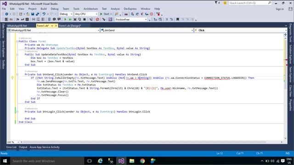Open Microsoft Edge from the taskbar
This screenshot has height=165, width=294.
(x=100, y=161)
